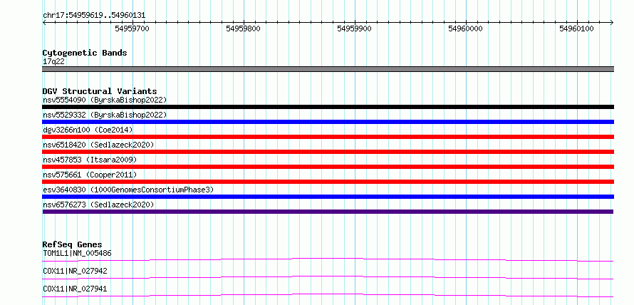
Task: Click the 17q22 band label
Action: click(x=53, y=62)
